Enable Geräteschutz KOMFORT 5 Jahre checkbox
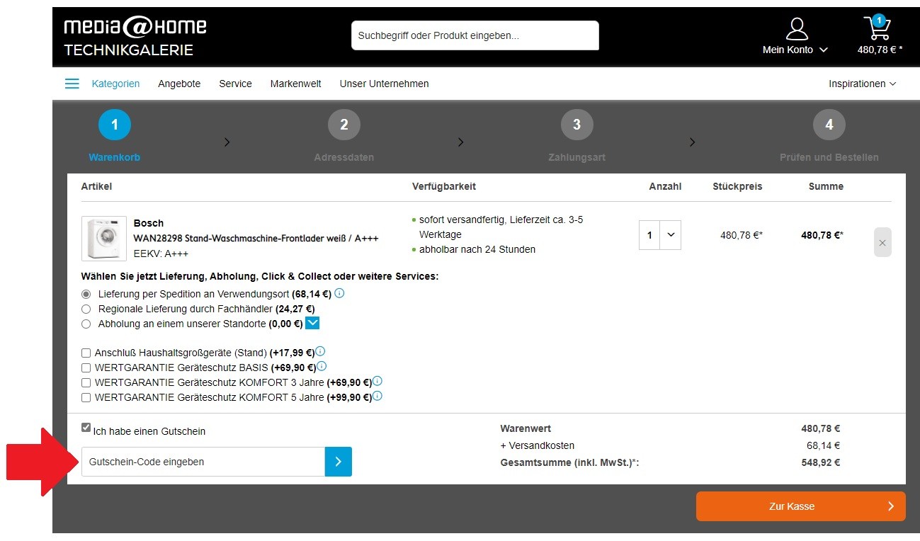 (x=86, y=398)
